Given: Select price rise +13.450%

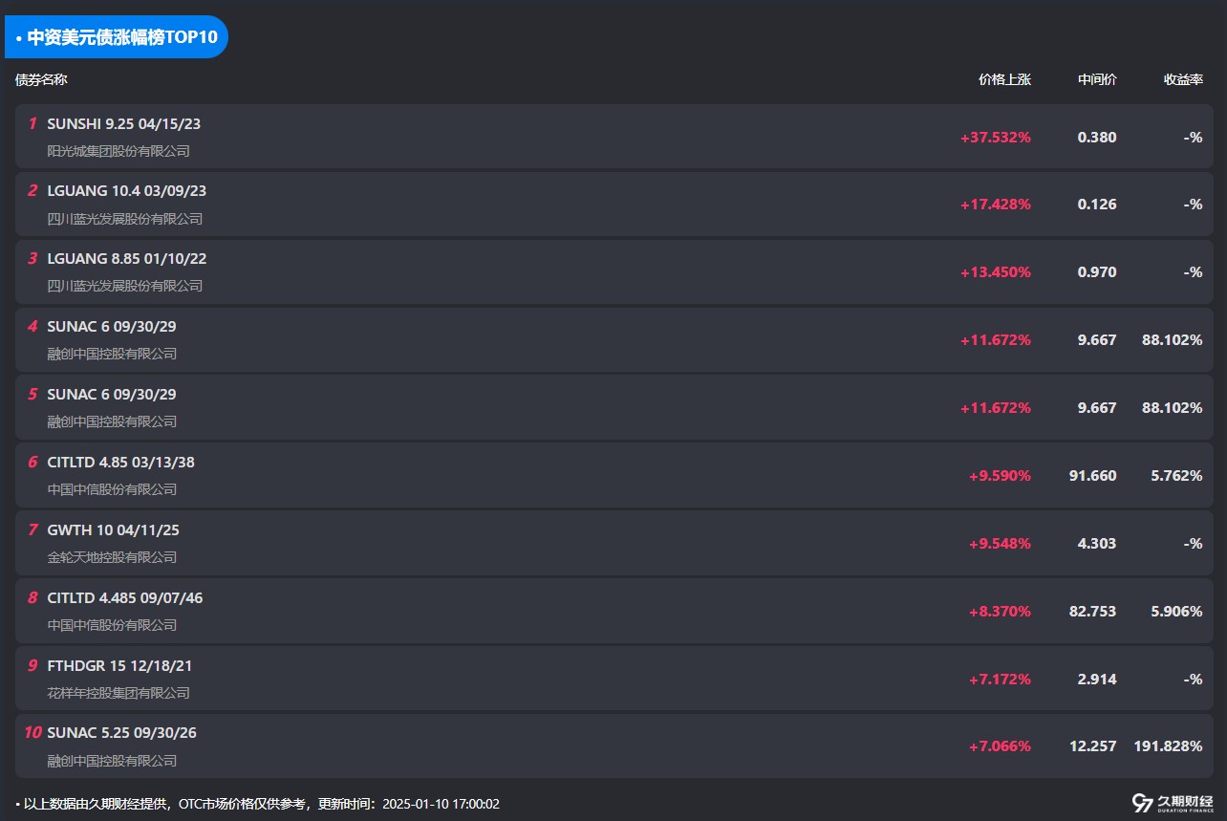Looking at the screenshot, I should click(x=996, y=271).
